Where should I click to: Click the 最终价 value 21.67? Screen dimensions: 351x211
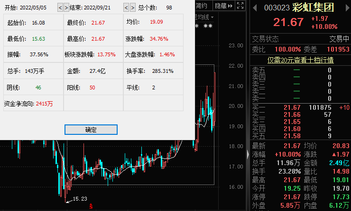[x=98, y=23]
